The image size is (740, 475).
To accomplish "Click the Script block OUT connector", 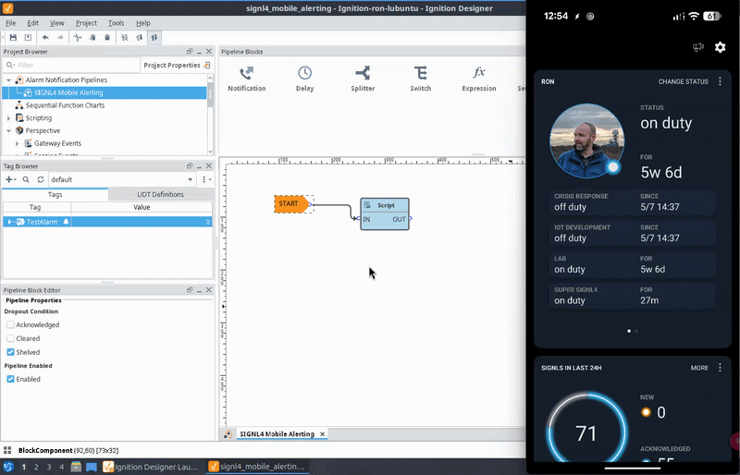I will click(410, 218).
